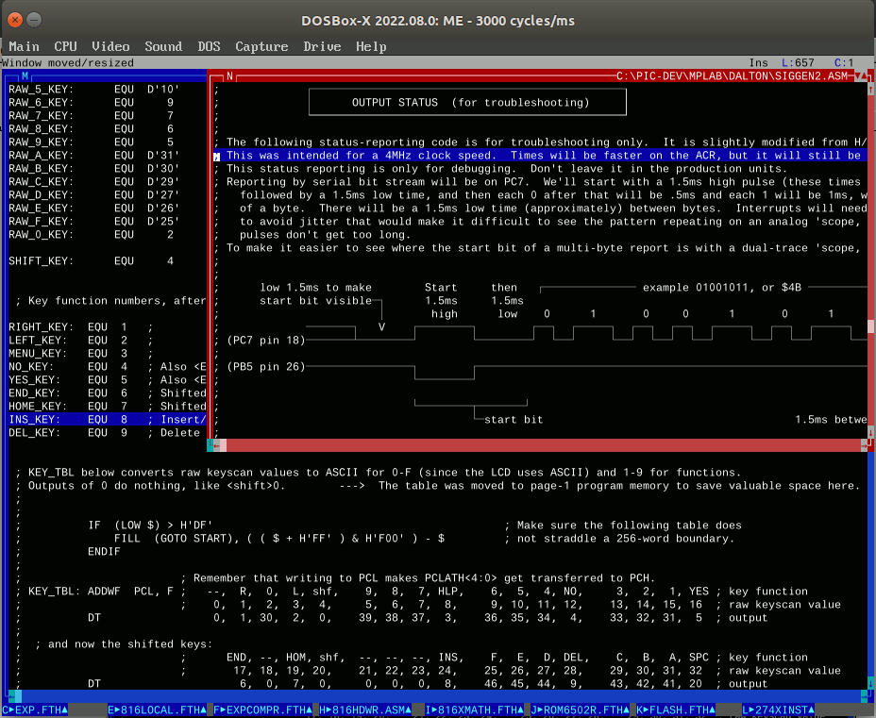
Task: Open the Main menu
Action: (x=24, y=46)
